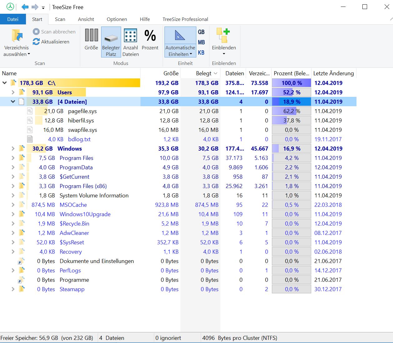393x343 pixels.
Task: Sort by Letzte Änderung column
Action: [334, 73]
